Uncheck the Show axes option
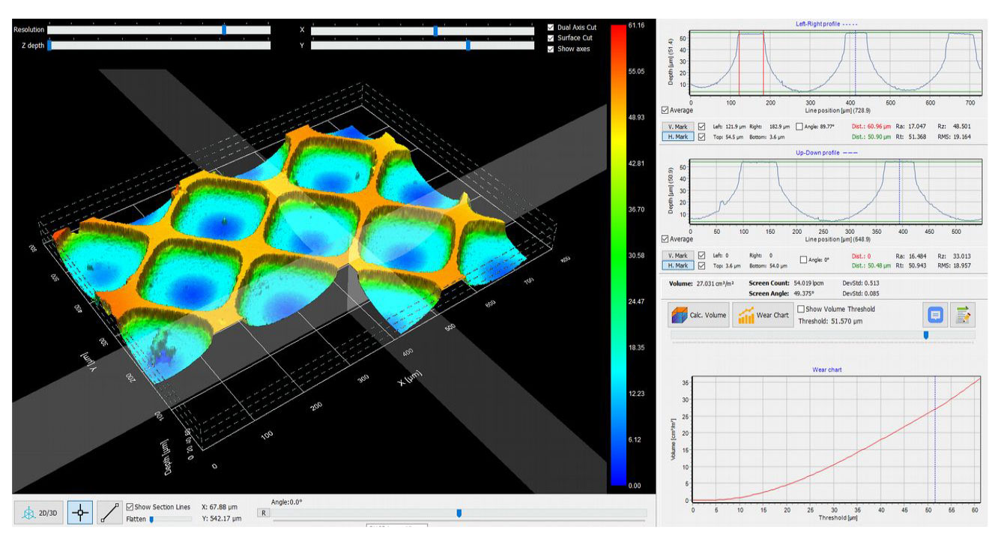This screenshot has width=992, height=539. [x=551, y=49]
